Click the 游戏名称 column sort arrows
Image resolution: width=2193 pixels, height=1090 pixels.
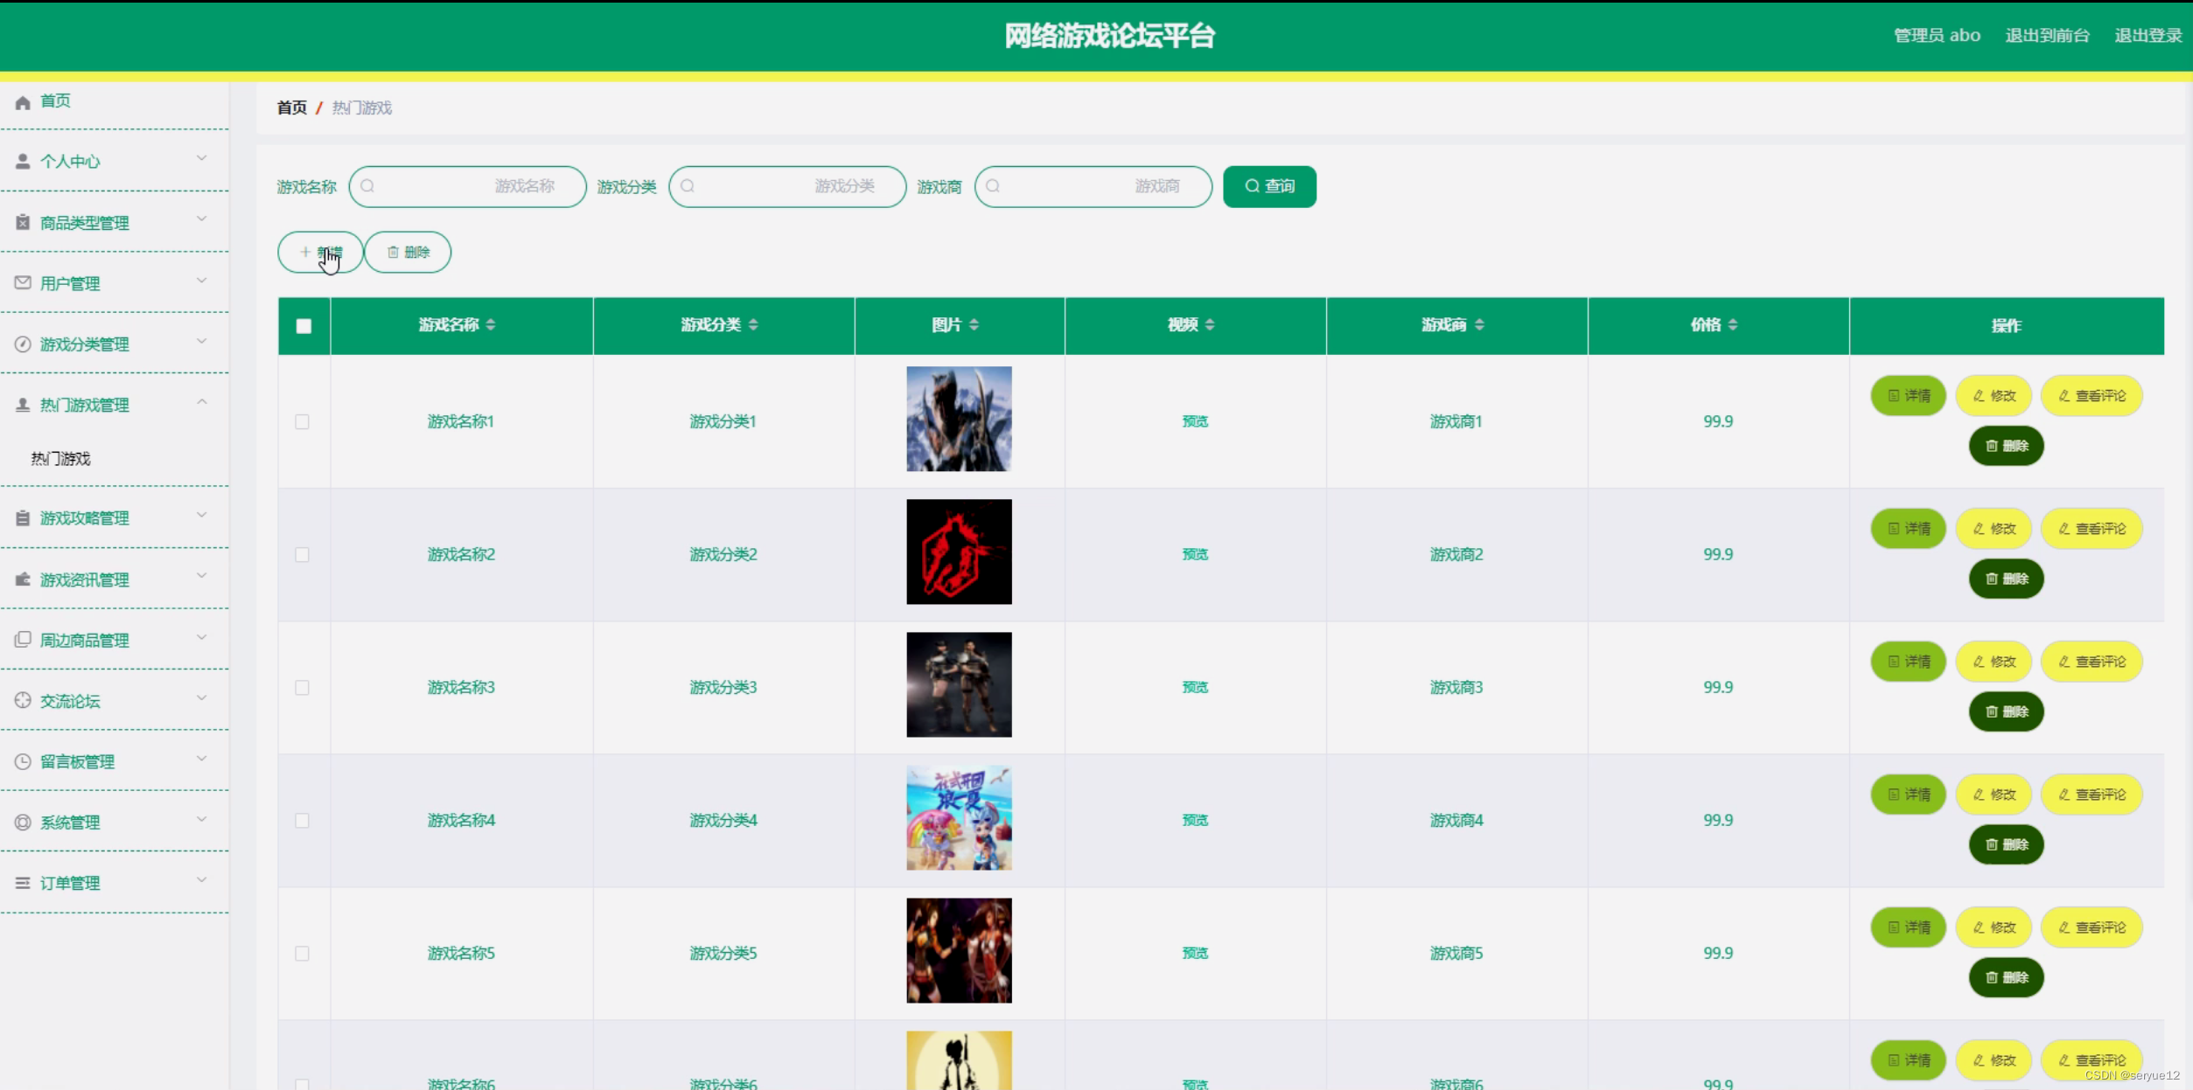491,325
